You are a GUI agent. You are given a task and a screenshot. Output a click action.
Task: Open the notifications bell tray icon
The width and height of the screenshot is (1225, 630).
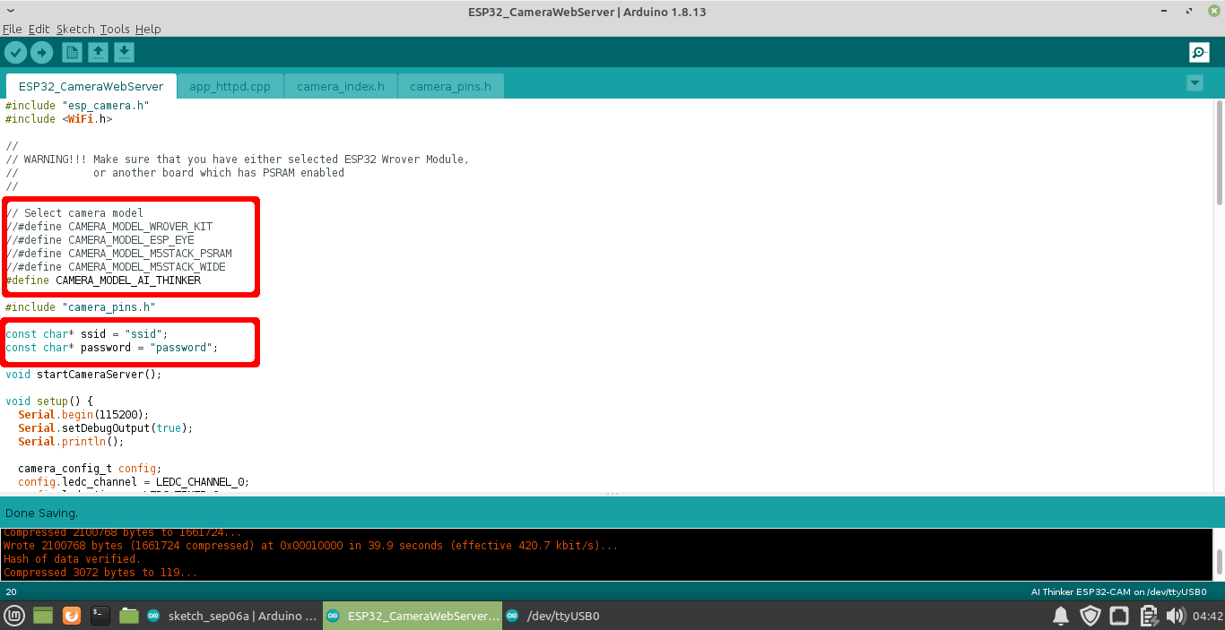tap(1061, 616)
